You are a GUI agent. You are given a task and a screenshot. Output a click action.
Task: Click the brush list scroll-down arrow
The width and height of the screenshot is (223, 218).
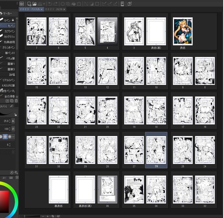pyautogui.click(x=17, y=97)
